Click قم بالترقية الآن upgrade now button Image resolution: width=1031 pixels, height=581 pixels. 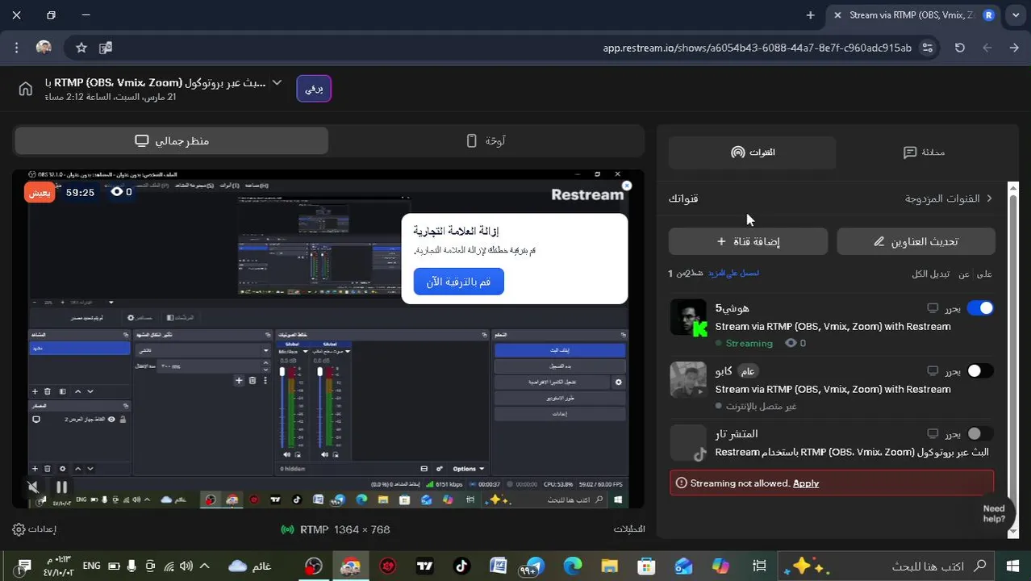[458, 282]
